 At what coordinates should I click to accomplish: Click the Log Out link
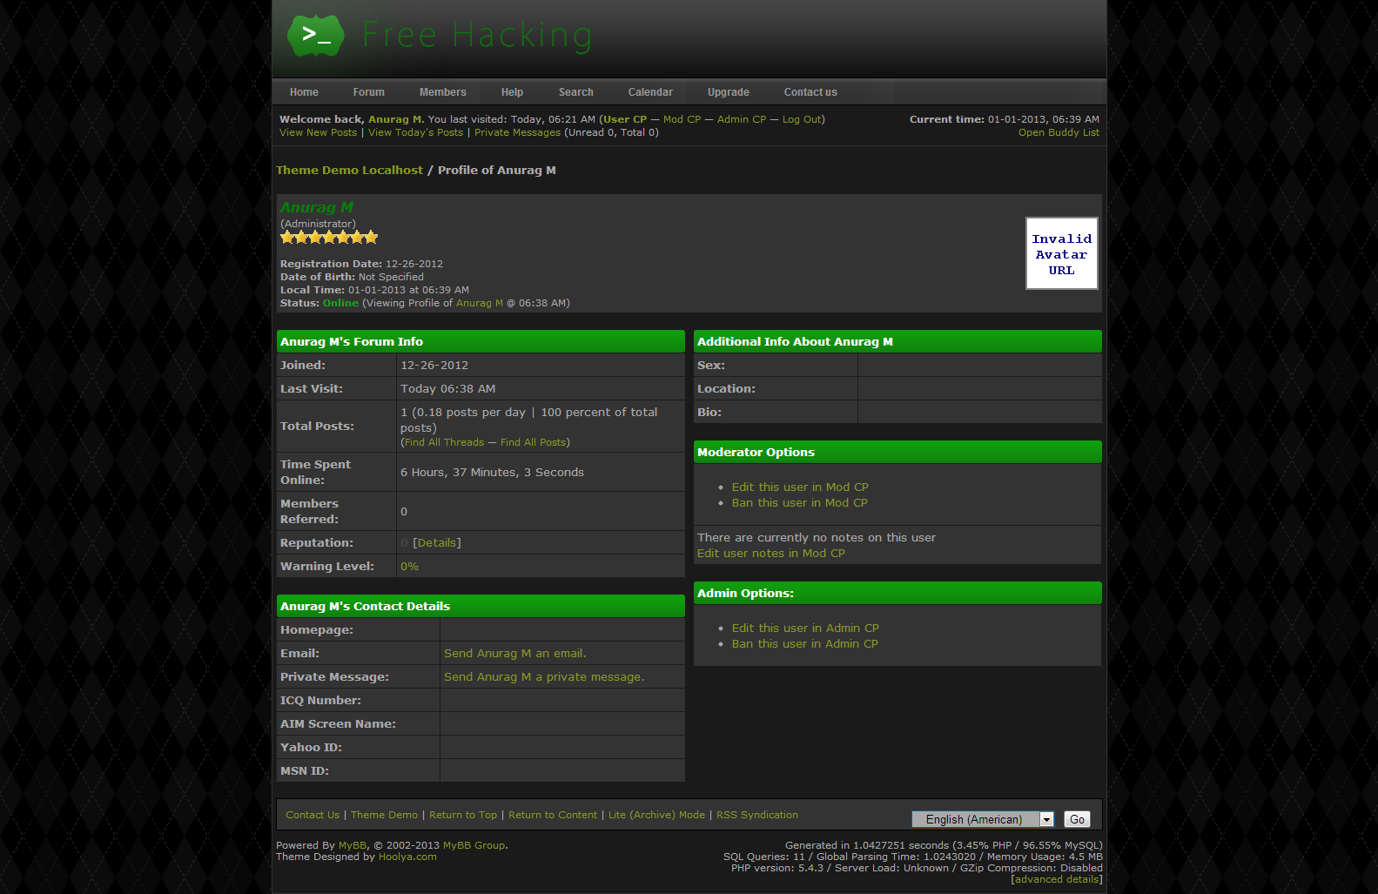[801, 119]
